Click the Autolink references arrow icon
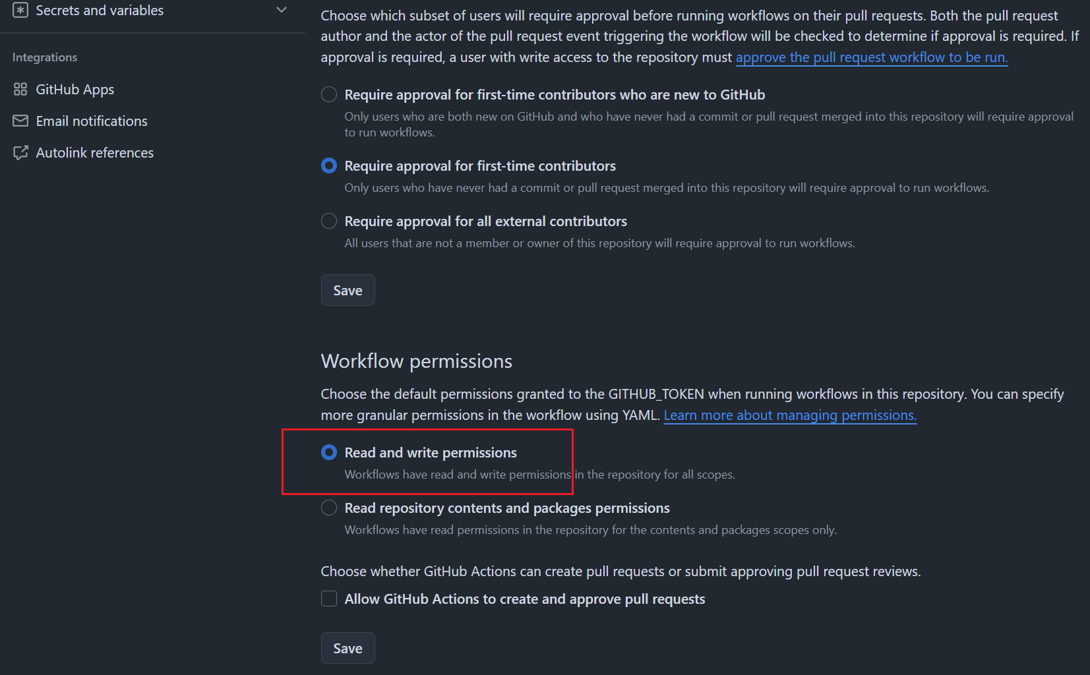Screen dimensions: 1090x675 click(x=20, y=153)
